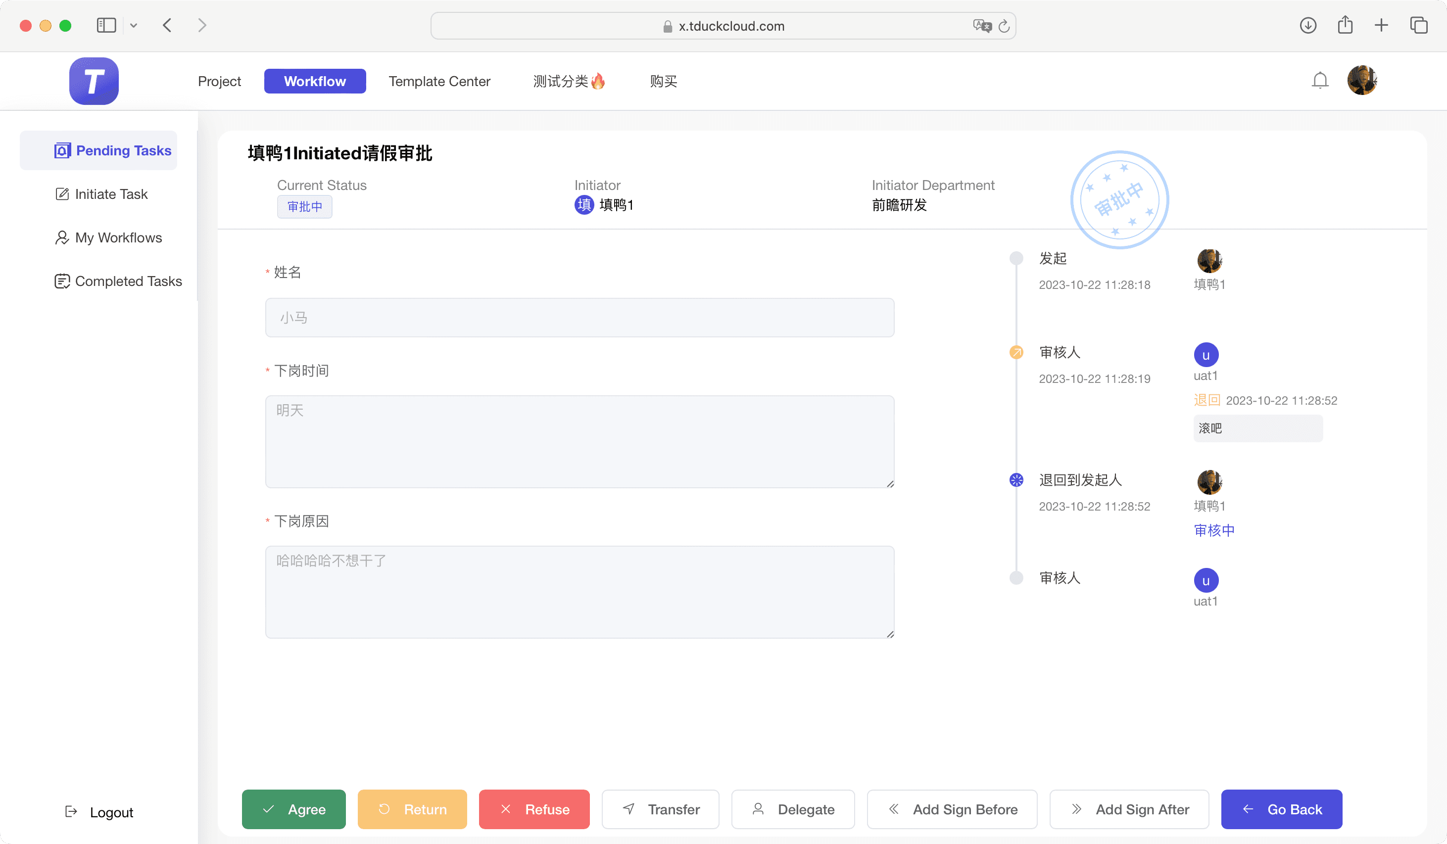Click the red Refuse button
This screenshot has height=844, width=1447.
[x=534, y=809]
